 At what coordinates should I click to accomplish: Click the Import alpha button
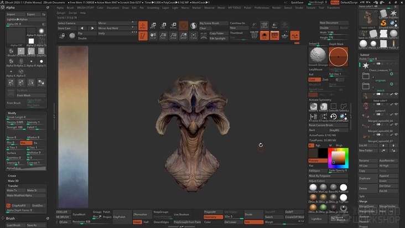click(15, 14)
